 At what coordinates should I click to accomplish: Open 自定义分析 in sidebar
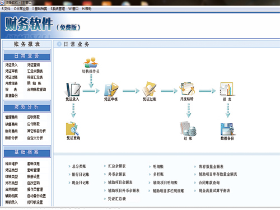35,138
